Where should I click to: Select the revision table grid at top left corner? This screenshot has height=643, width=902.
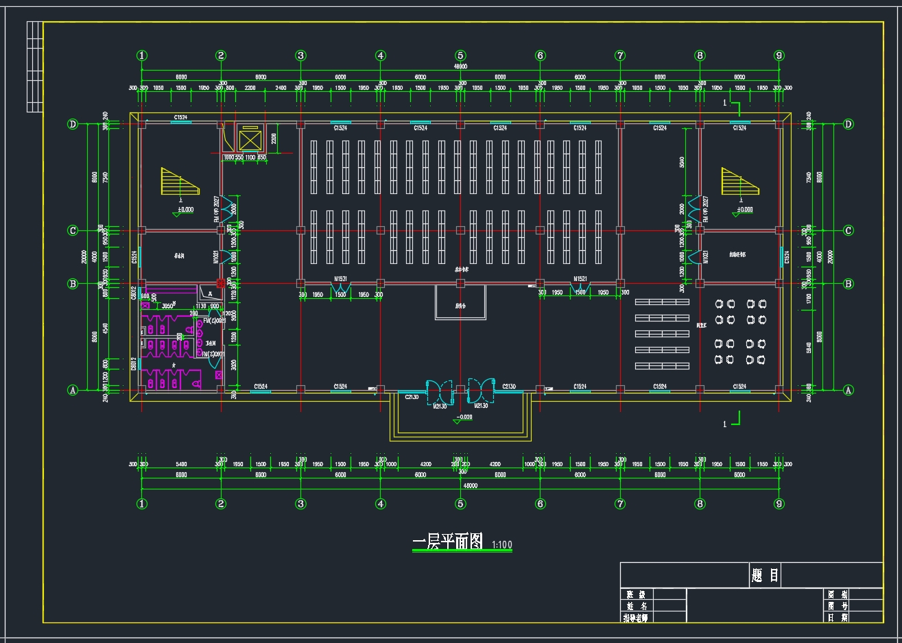[34, 66]
